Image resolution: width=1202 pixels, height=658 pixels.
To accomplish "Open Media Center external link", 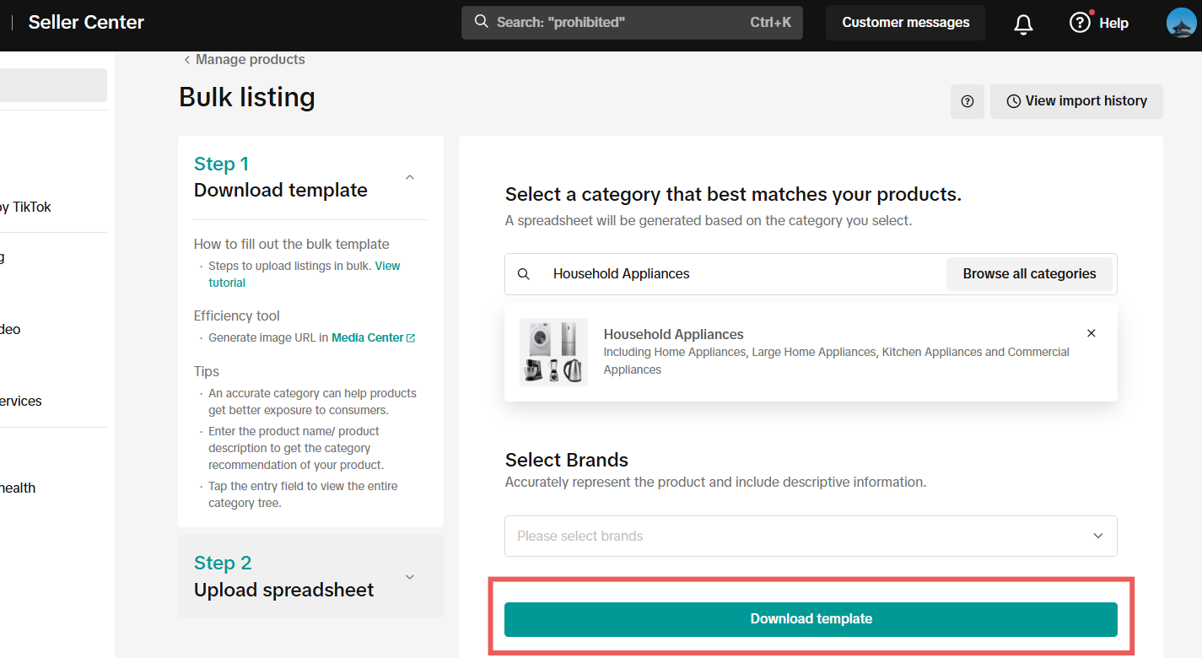I will tap(373, 337).
